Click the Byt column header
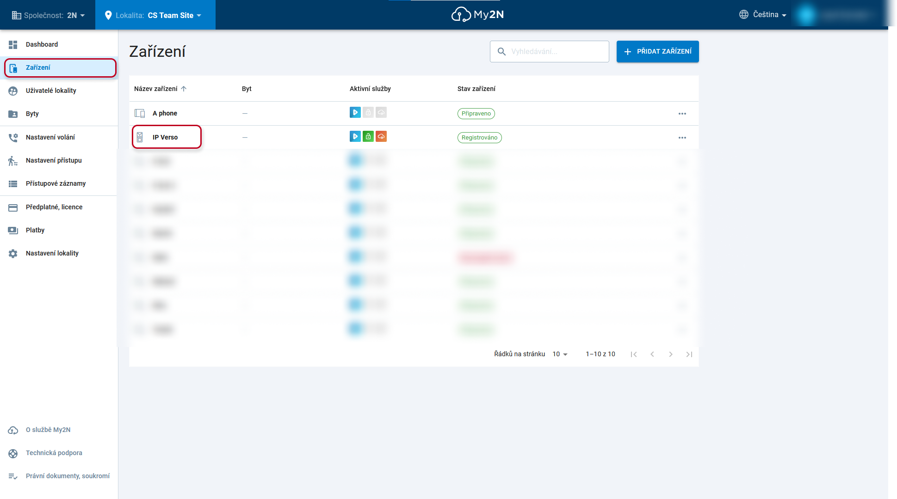Image resolution: width=897 pixels, height=499 pixels. [247, 89]
